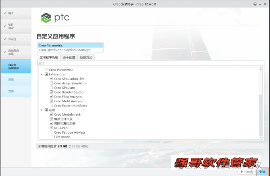Check the Creo Ansys Simulation option
270x176 pixels.
pyautogui.click(x=51, y=83)
